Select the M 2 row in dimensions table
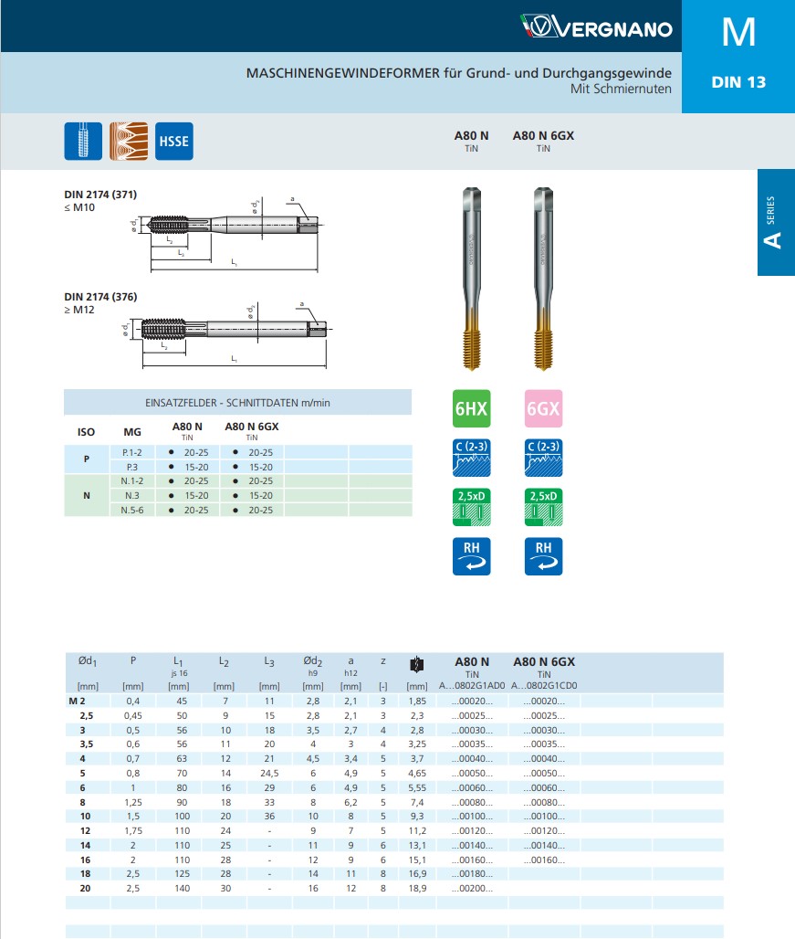This screenshot has width=795, height=939. click(77, 701)
